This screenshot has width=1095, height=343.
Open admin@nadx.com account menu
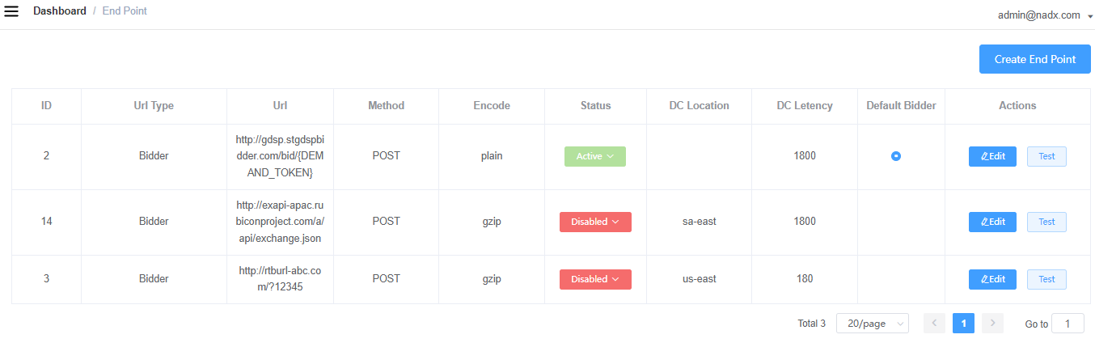pyautogui.click(x=1046, y=15)
